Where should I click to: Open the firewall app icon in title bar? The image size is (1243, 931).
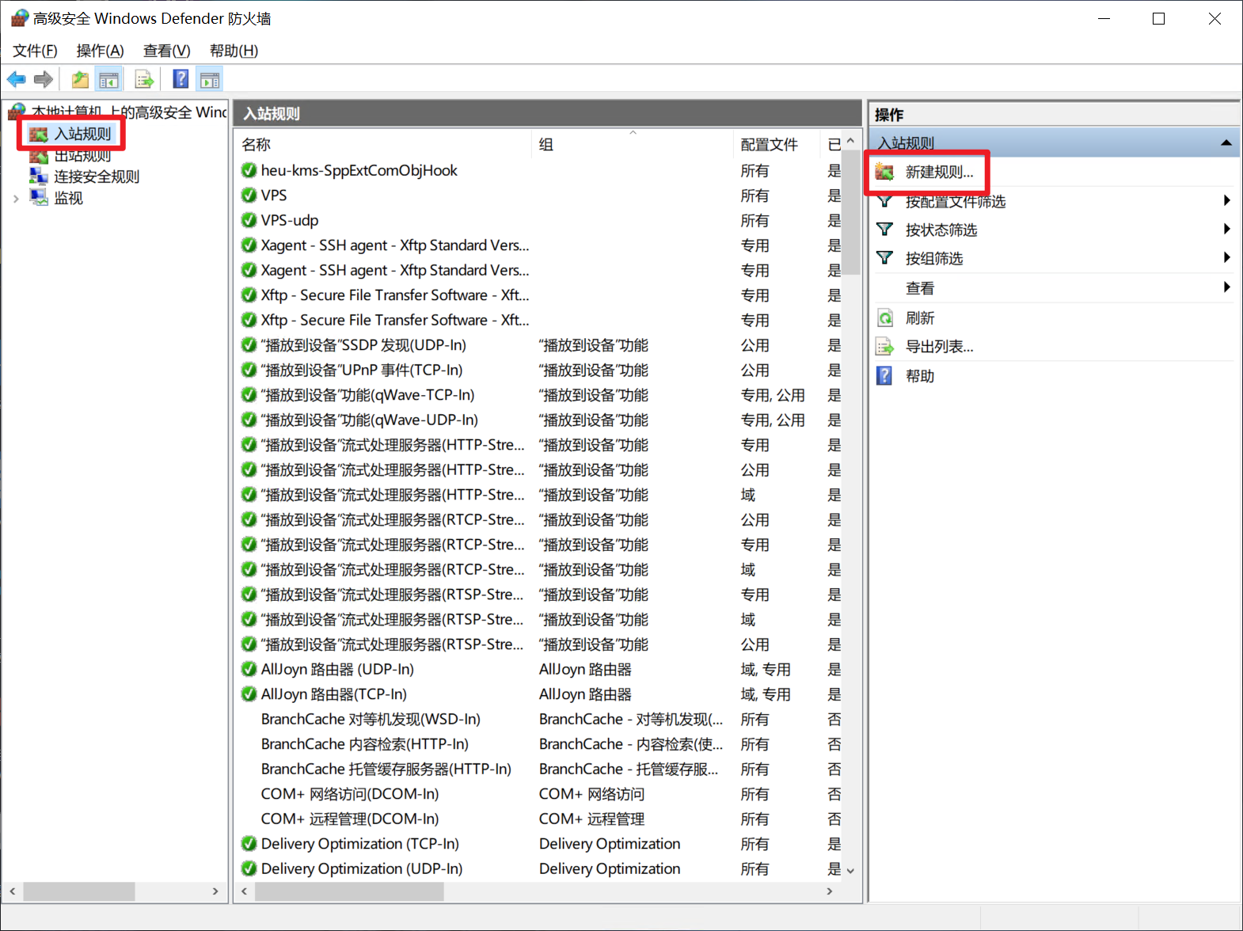(x=19, y=18)
